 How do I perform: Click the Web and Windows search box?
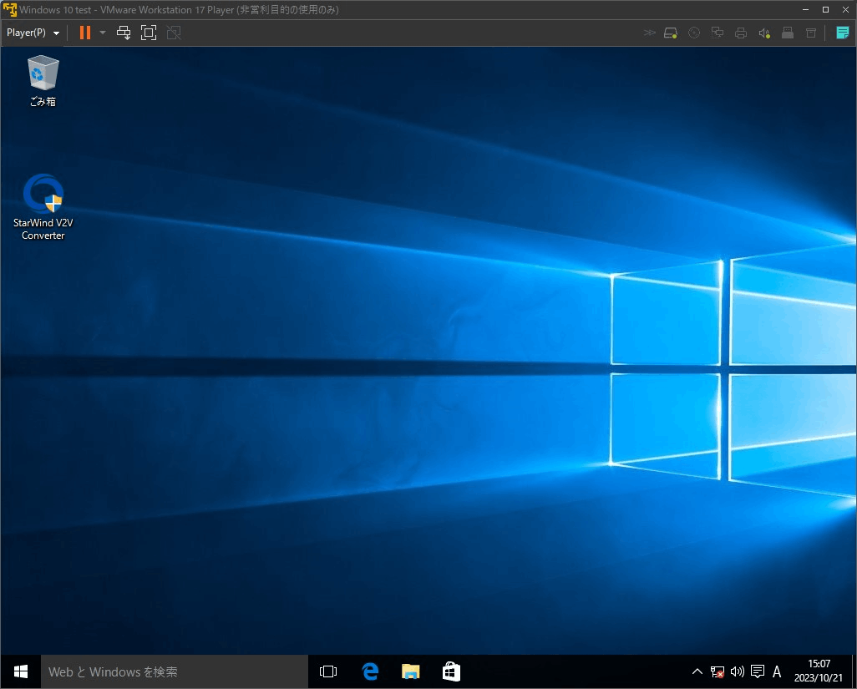[x=175, y=671]
